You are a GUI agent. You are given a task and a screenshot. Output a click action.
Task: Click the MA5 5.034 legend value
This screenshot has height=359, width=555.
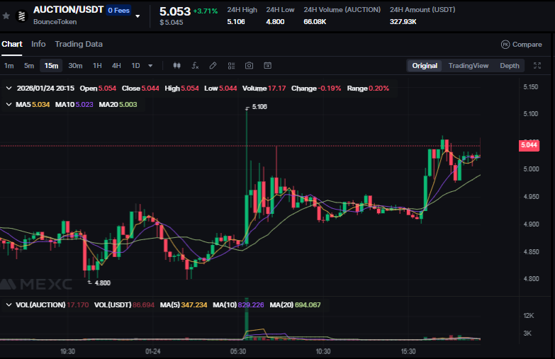pyautogui.click(x=33, y=105)
